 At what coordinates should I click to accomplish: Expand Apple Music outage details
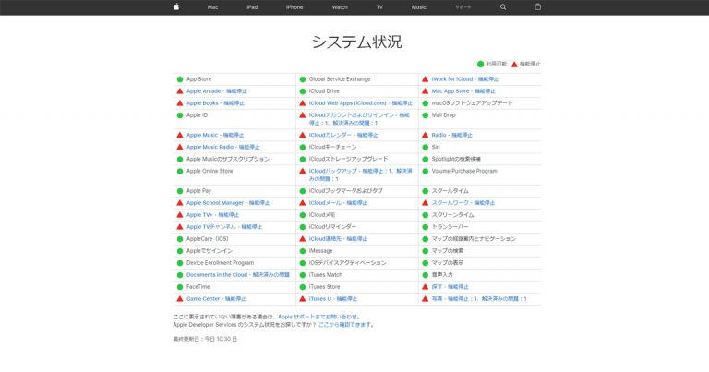pyautogui.click(x=215, y=135)
